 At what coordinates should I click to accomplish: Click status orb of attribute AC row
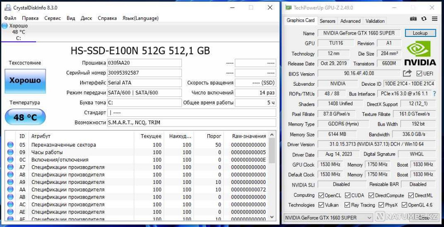pos(11,204)
